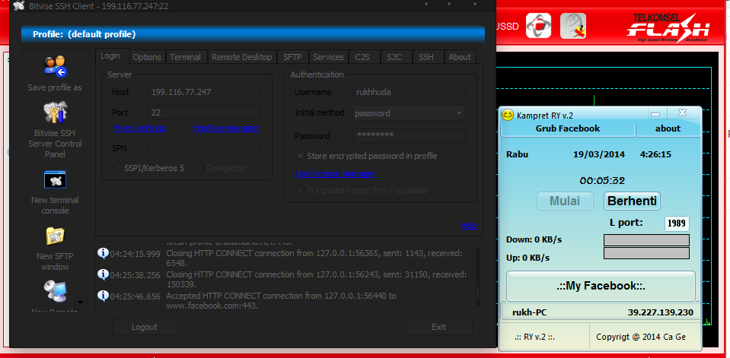Open Grub Facebook tab in Kampret
The image size is (730, 358).
click(x=568, y=128)
